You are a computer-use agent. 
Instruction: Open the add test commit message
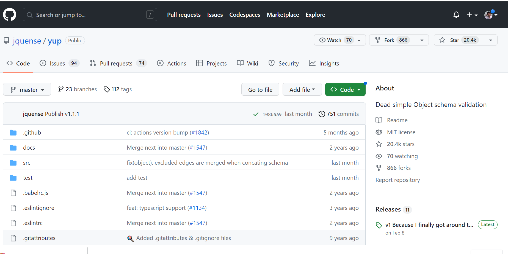(137, 178)
